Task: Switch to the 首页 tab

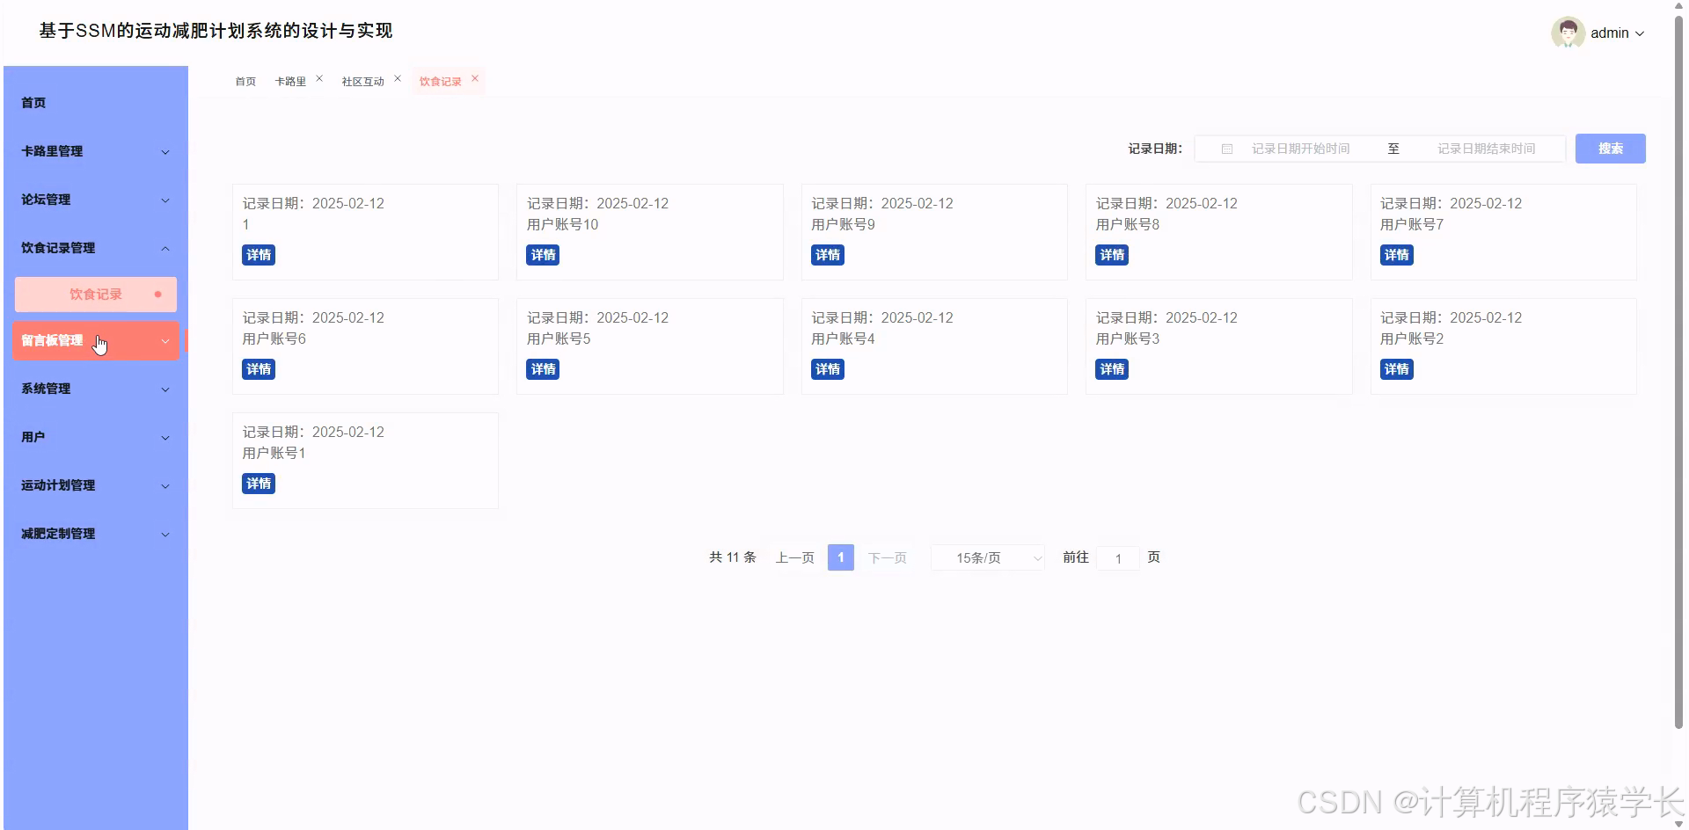Action: [245, 81]
